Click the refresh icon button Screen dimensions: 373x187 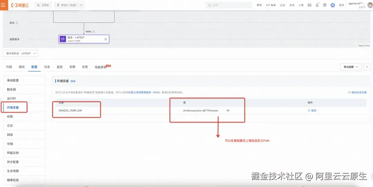point(367,67)
